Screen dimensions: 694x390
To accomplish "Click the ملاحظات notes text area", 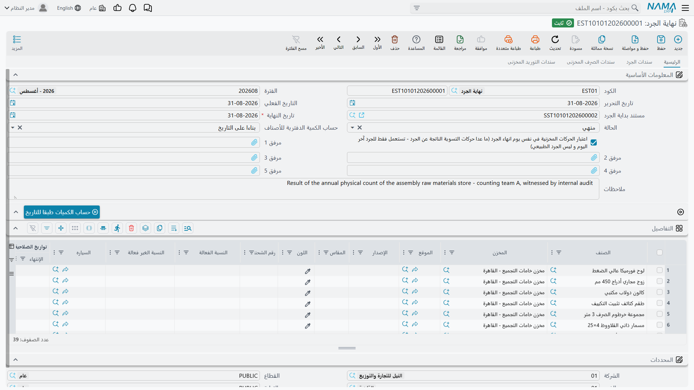I will click(303, 189).
